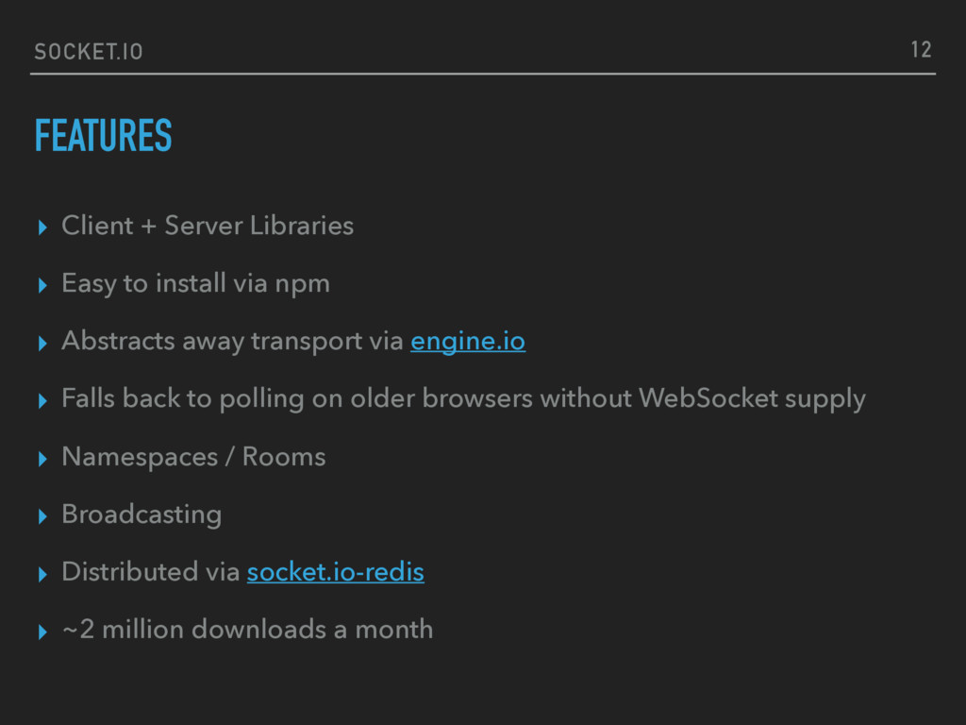Click the bullet arrow beside Namespaces / Rooms
This screenshot has width=966, height=725.
tap(41, 458)
